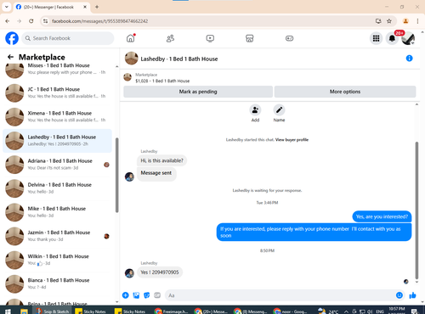Image resolution: width=425 pixels, height=314 pixels.
Task: Open the Mike conversation
Action: click(57, 212)
